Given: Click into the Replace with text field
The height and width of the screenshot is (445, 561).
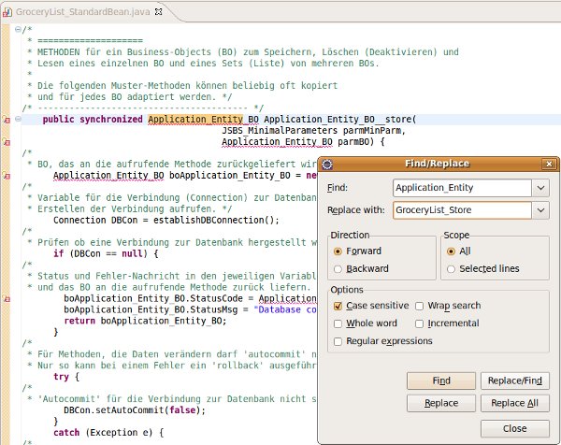Looking at the screenshot, I should pyautogui.click(x=458, y=211).
